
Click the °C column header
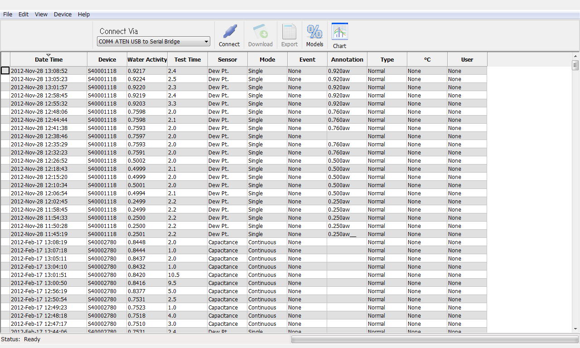click(427, 59)
